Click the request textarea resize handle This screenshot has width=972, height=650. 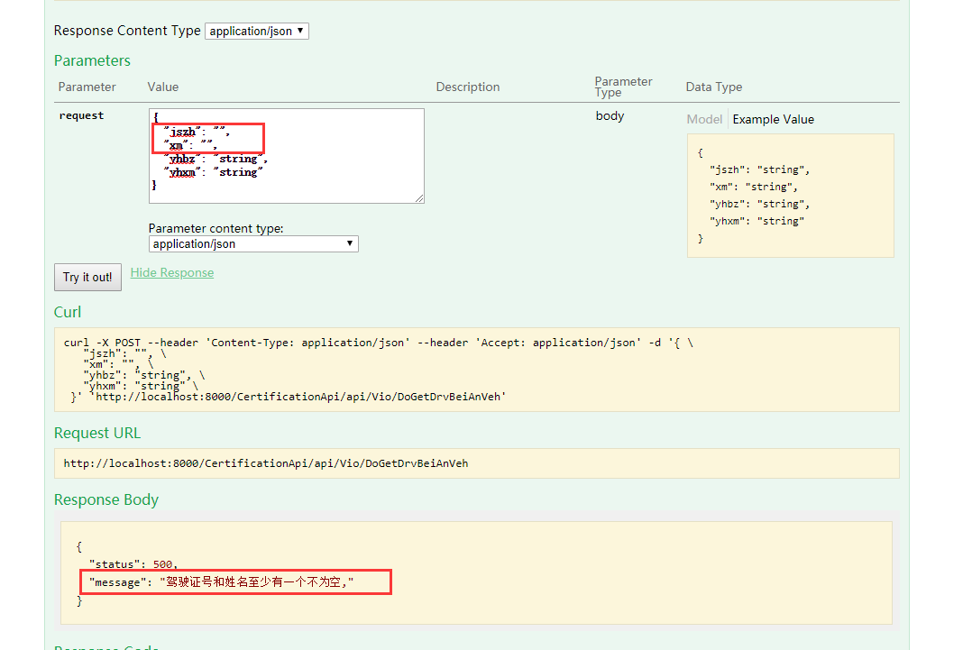(x=419, y=198)
